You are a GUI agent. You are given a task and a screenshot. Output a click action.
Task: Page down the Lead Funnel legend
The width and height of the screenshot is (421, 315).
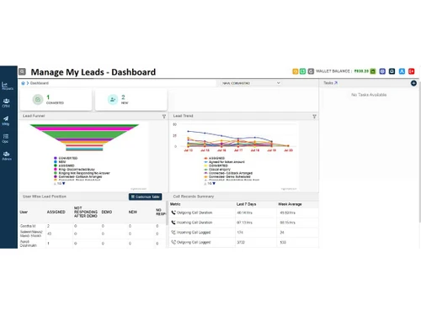tap(64, 183)
